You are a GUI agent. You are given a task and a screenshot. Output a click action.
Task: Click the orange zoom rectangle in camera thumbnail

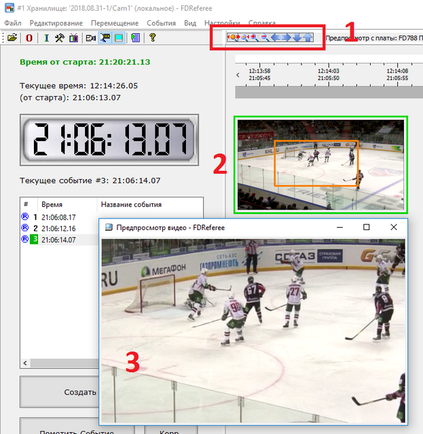316,163
